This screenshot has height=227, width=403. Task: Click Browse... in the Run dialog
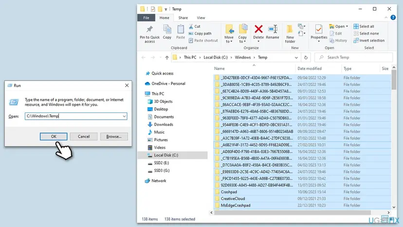[114, 136]
